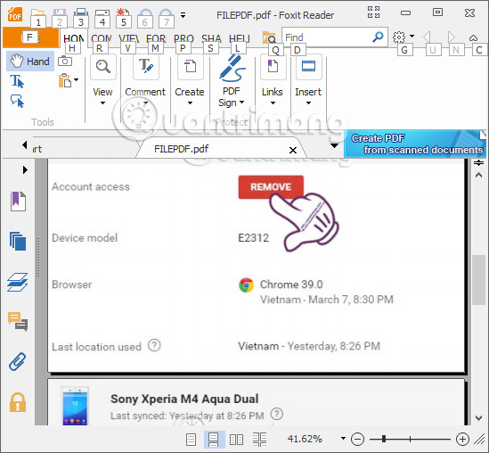Expand the View group dropdown arrow
The image size is (489, 453).
point(102,103)
